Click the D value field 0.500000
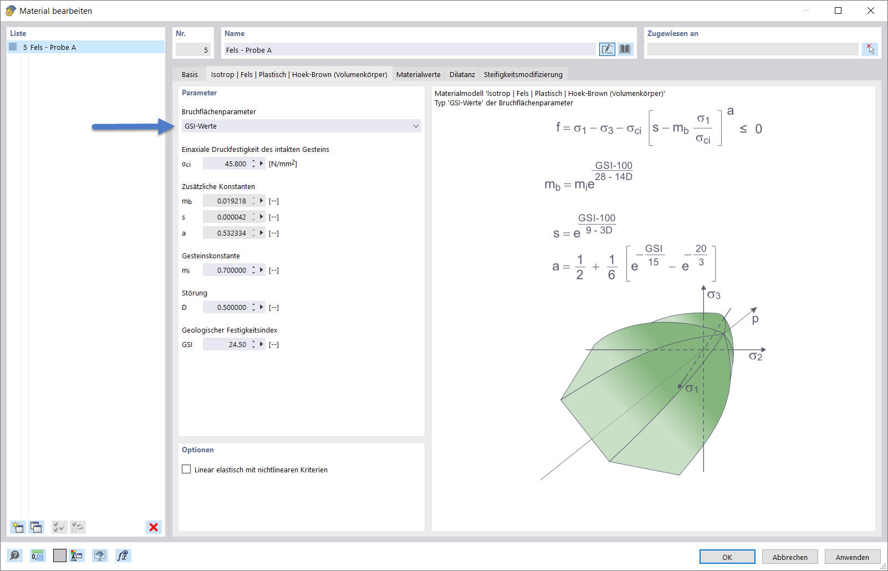The image size is (888, 571). [x=226, y=307]
